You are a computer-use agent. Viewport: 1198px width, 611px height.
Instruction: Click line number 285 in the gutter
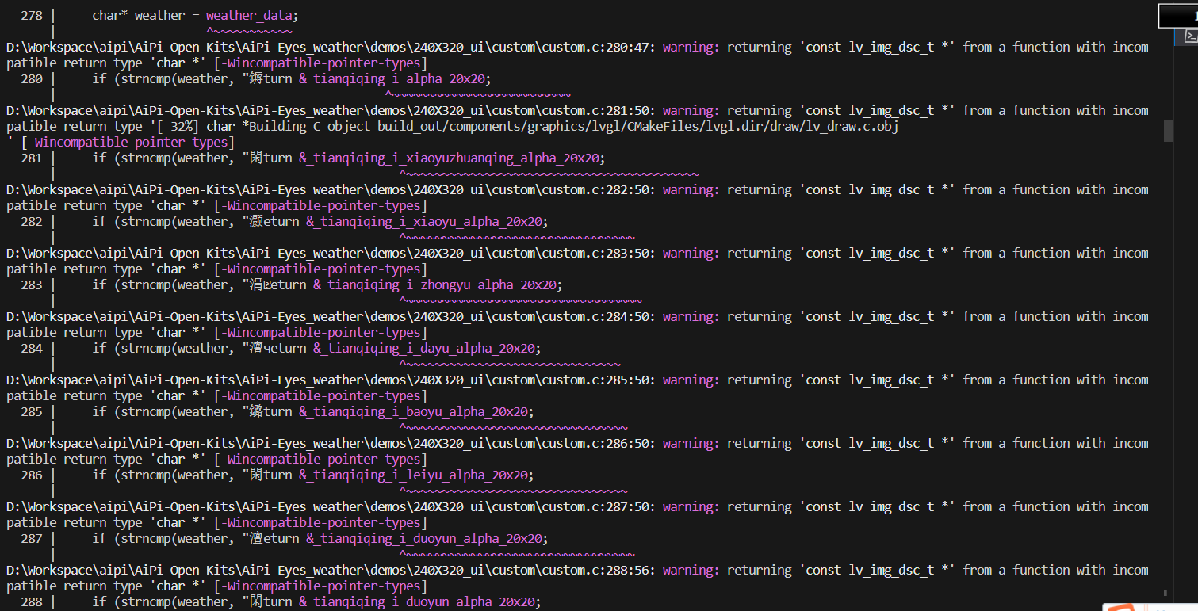tap(32, 411)
